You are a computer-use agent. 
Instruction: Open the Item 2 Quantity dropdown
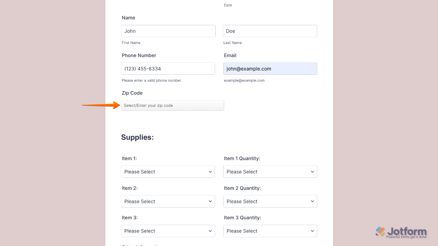pos(270,201)
